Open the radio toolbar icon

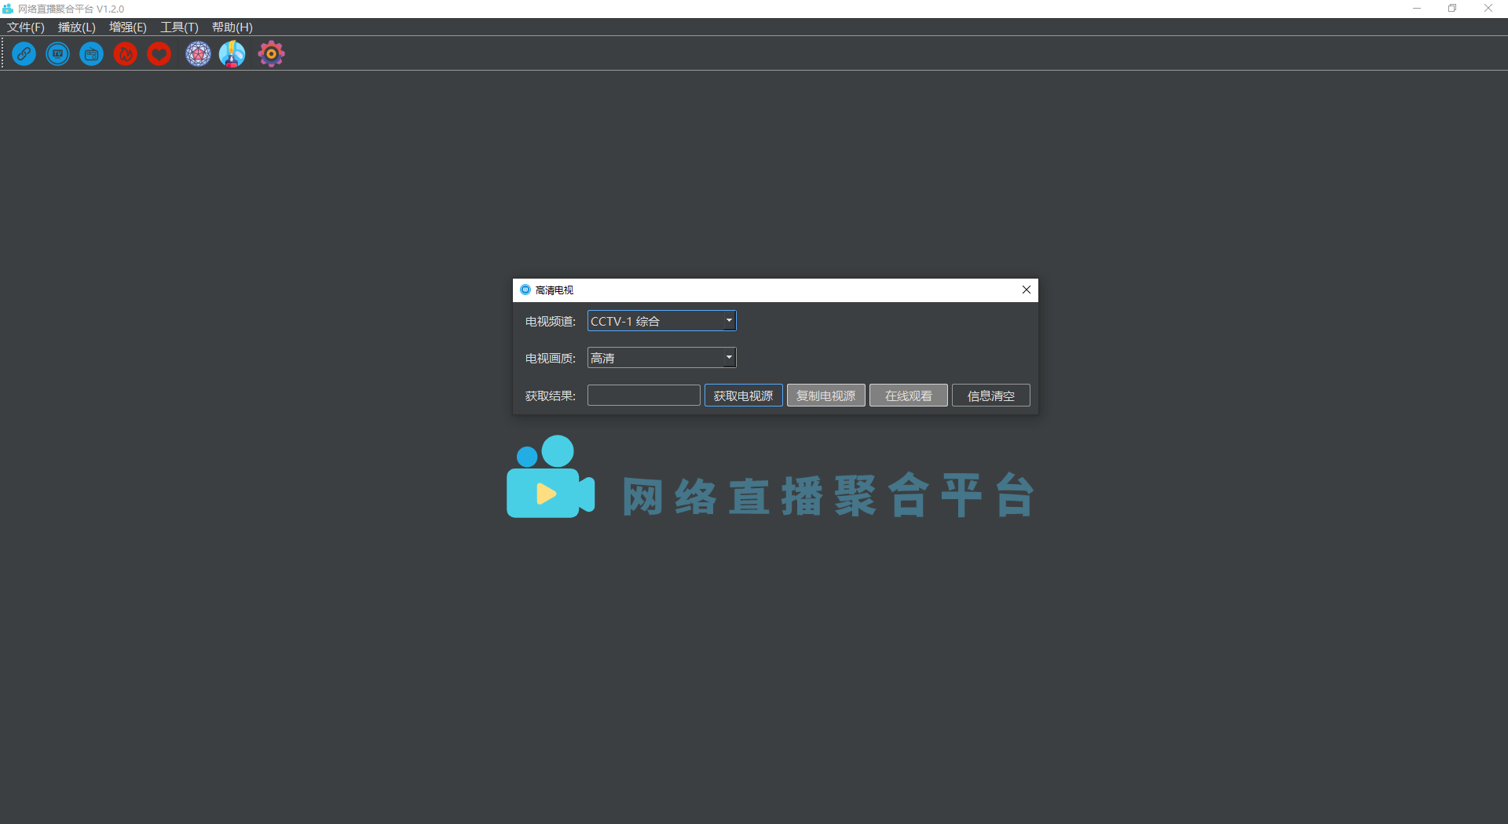coord(92,54)
